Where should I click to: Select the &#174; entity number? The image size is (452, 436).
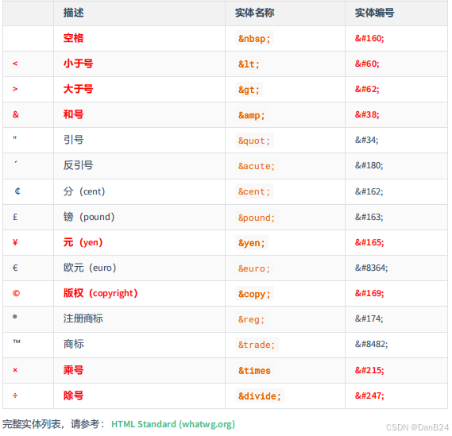[x=369, y=318]
